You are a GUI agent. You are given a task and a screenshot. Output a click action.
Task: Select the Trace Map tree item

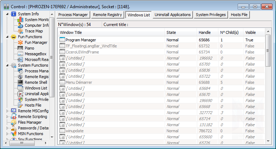tap(34, 31)
